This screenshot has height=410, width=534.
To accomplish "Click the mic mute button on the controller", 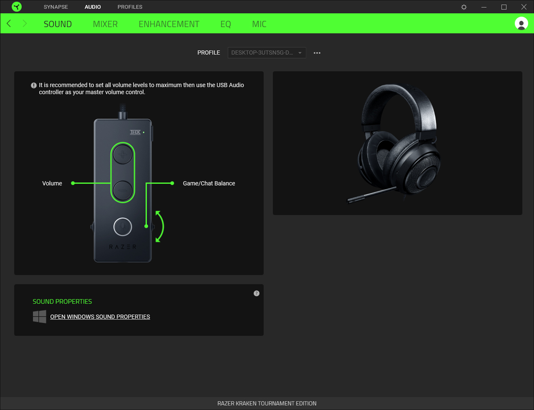I will [x=122, y=227].
